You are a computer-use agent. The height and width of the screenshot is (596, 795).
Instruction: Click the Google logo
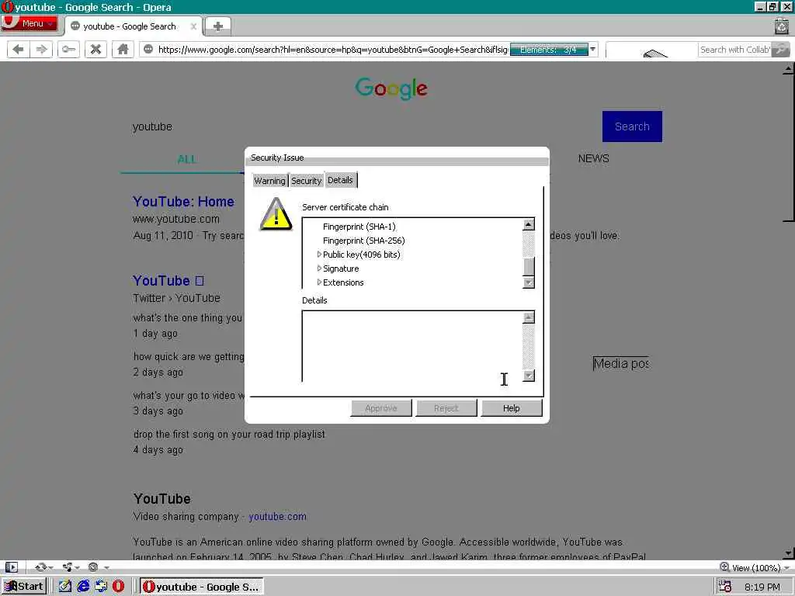[x=391, y=88]
